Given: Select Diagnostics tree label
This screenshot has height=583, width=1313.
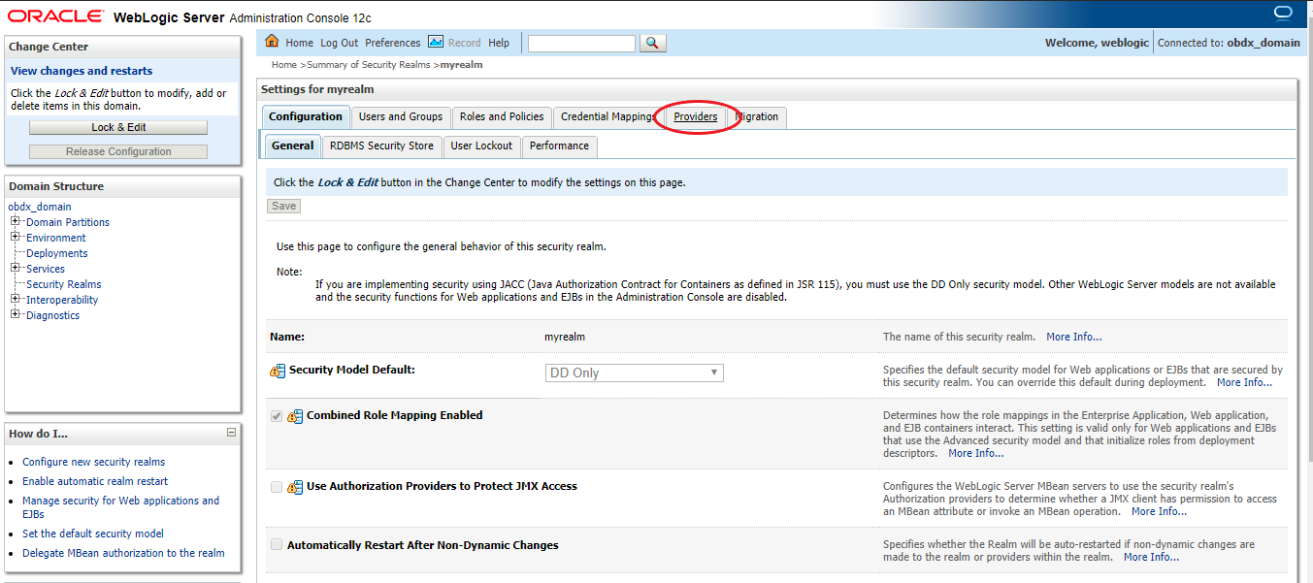Looking at the screenshot, I should [x=53, y=315].
